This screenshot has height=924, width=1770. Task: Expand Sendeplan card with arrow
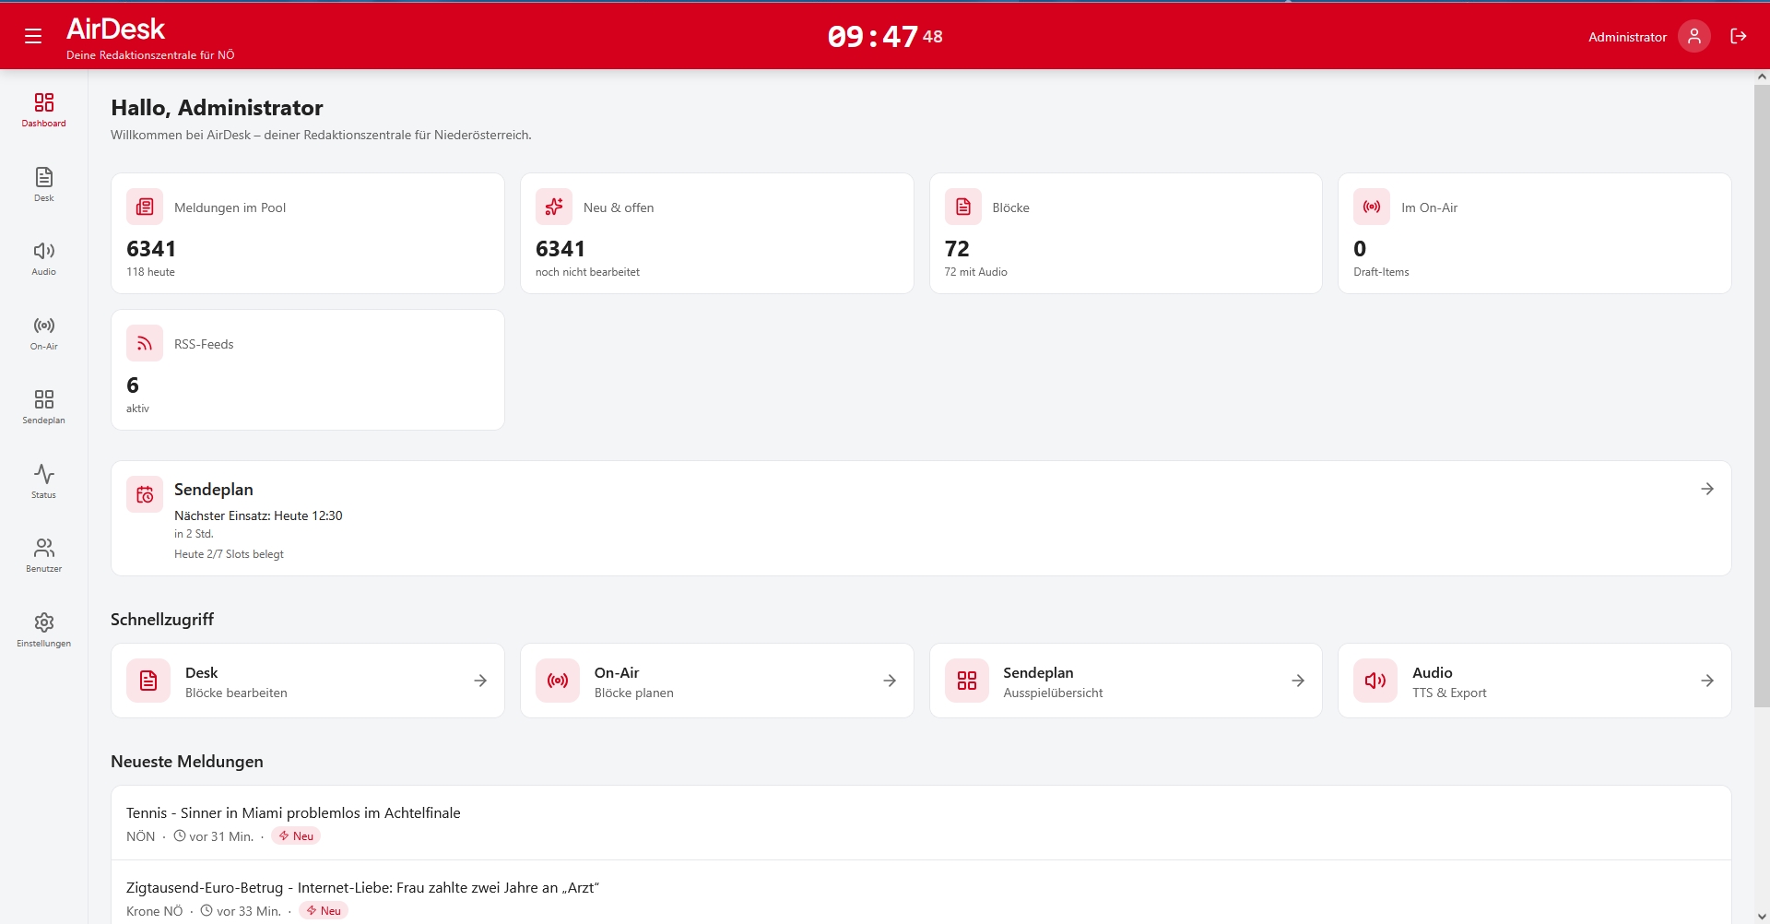pos(1706,489)
